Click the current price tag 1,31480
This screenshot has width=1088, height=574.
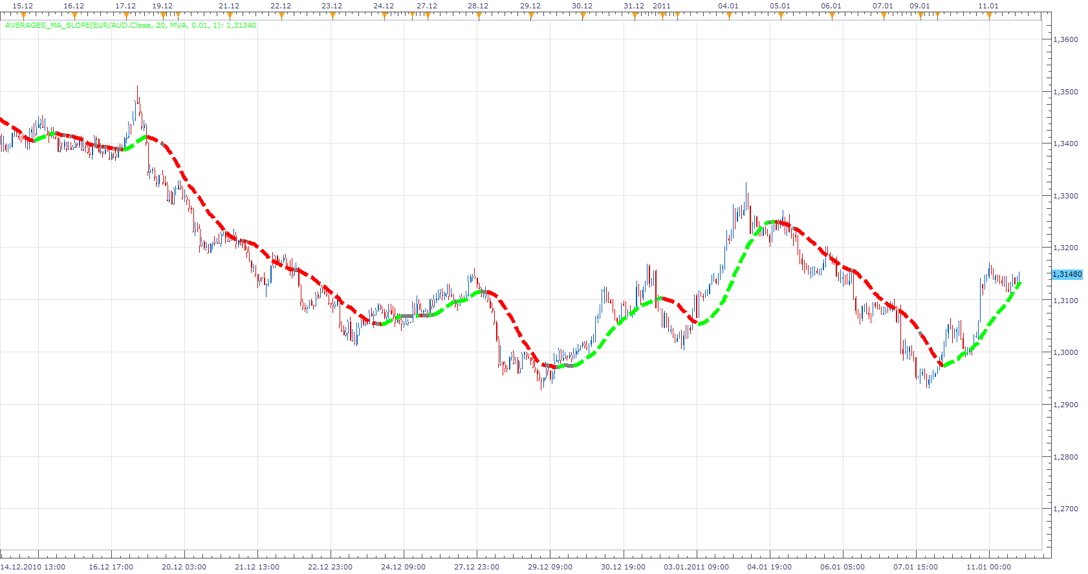[x=1067, y=274]
